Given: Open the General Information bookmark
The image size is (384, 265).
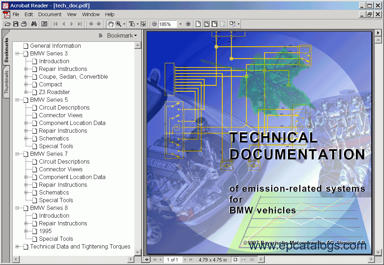Looking at the screenshot, I should [x=55, y=46].
